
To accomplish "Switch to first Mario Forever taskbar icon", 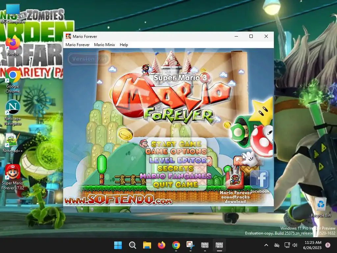I will point(205,245).
